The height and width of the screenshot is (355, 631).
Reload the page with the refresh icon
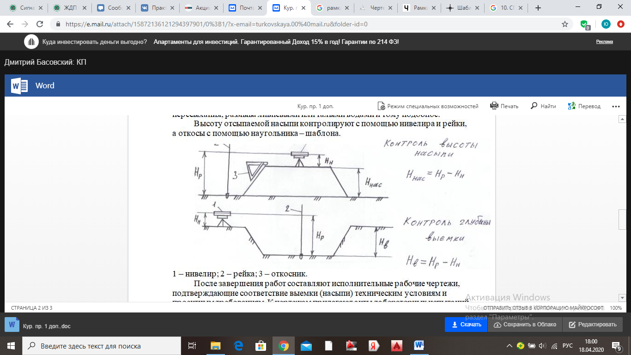click(40, 24)
